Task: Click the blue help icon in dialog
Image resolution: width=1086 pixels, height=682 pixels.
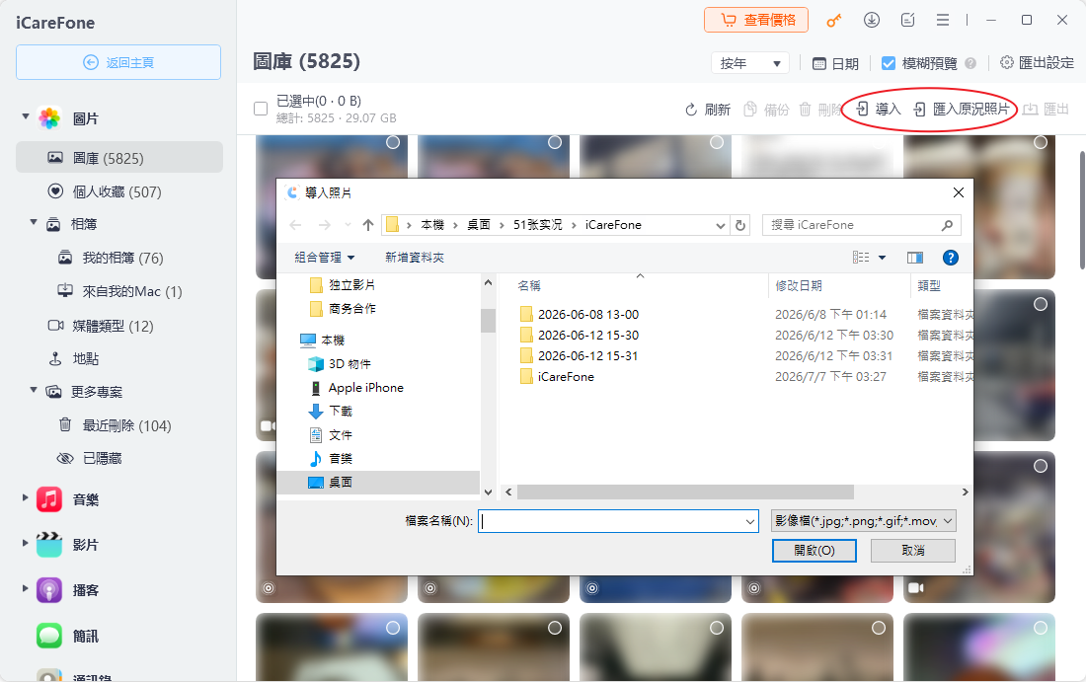Action: (950, 258)
